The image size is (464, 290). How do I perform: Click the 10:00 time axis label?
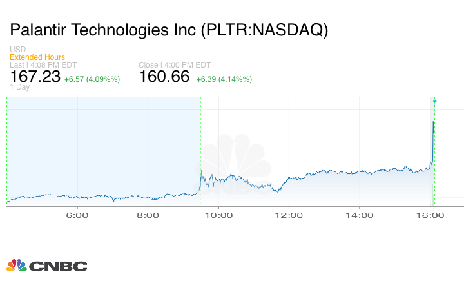(218, 215)
